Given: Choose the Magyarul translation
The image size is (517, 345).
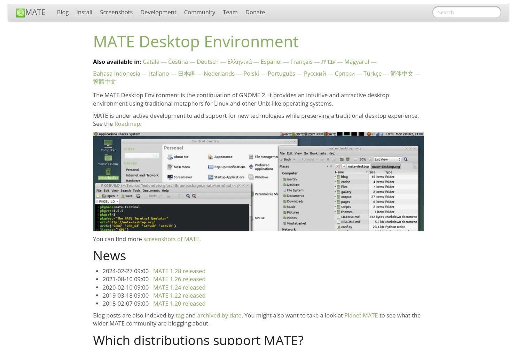Looking at the screenshot, I should (357, 62).
